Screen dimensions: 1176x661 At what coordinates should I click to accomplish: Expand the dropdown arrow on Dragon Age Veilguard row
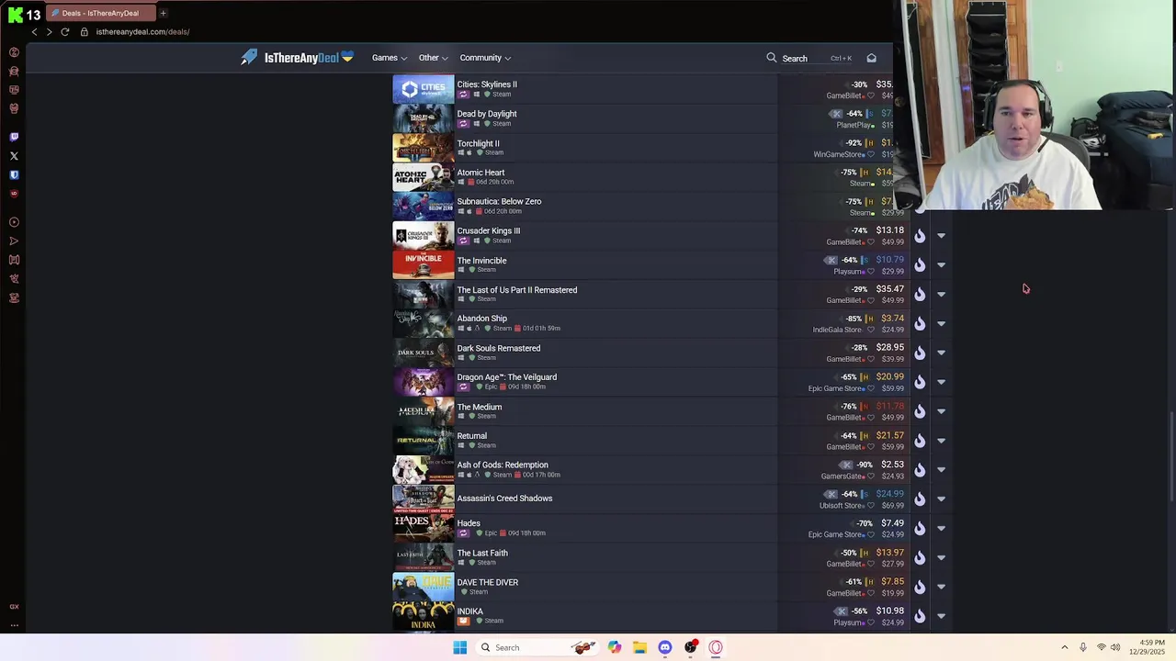[941, 382]
